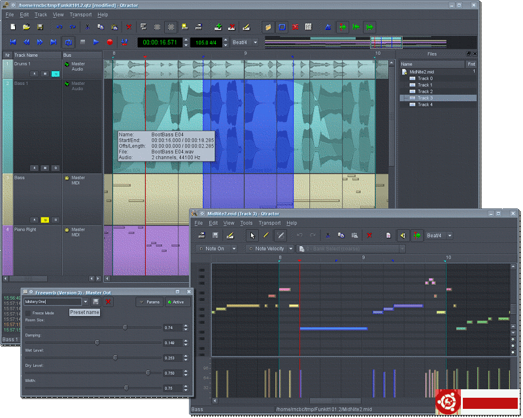Expand the Freeverb preset name dropdown

[x=85, y=302]
